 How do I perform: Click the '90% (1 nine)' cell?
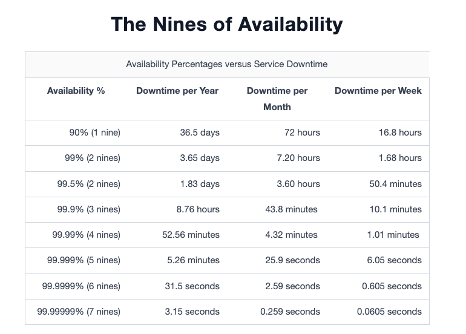point(95,133)
